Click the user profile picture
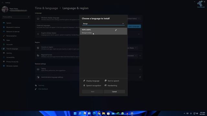Image resolution: width=207 pixels, height=116 pixels. 5,9
